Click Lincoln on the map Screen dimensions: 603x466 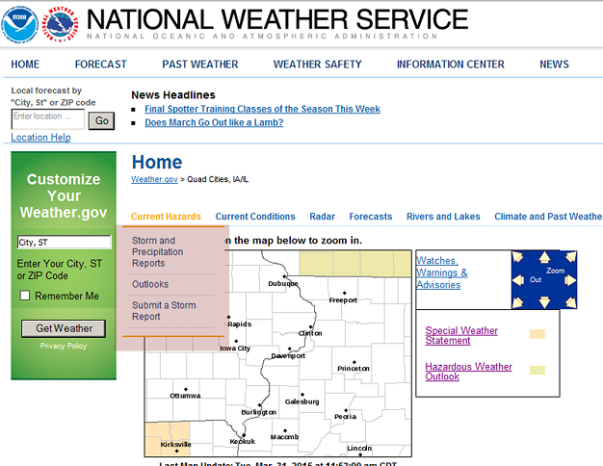pyautogui.click(x=359, y=448)
